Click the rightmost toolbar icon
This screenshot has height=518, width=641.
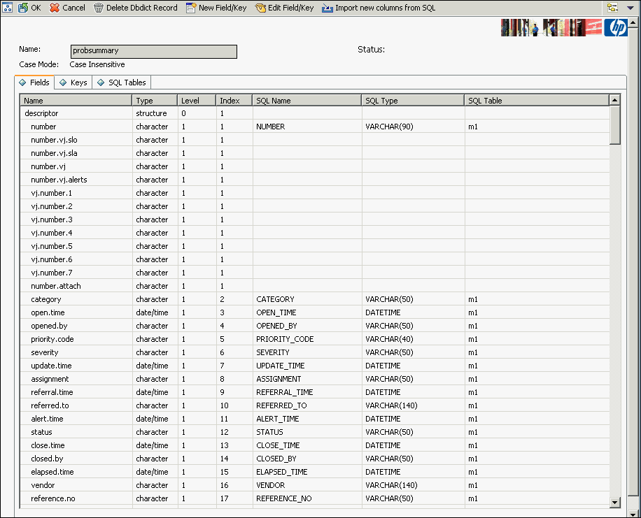(612, 8)
